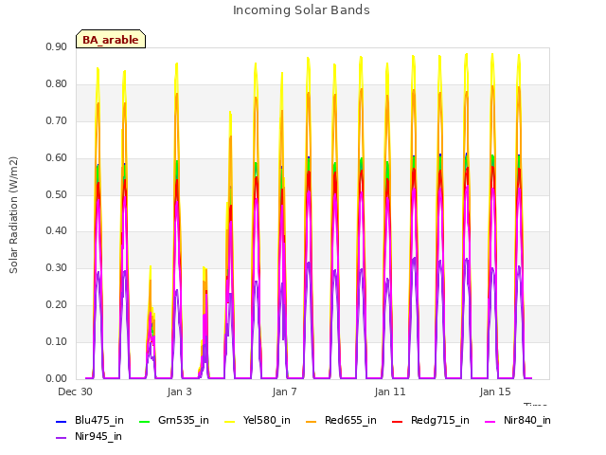Toggle the Redg715_in legend entry
Image resolution: width=606 pixels, height=455 pixels.
click(431, 420)
